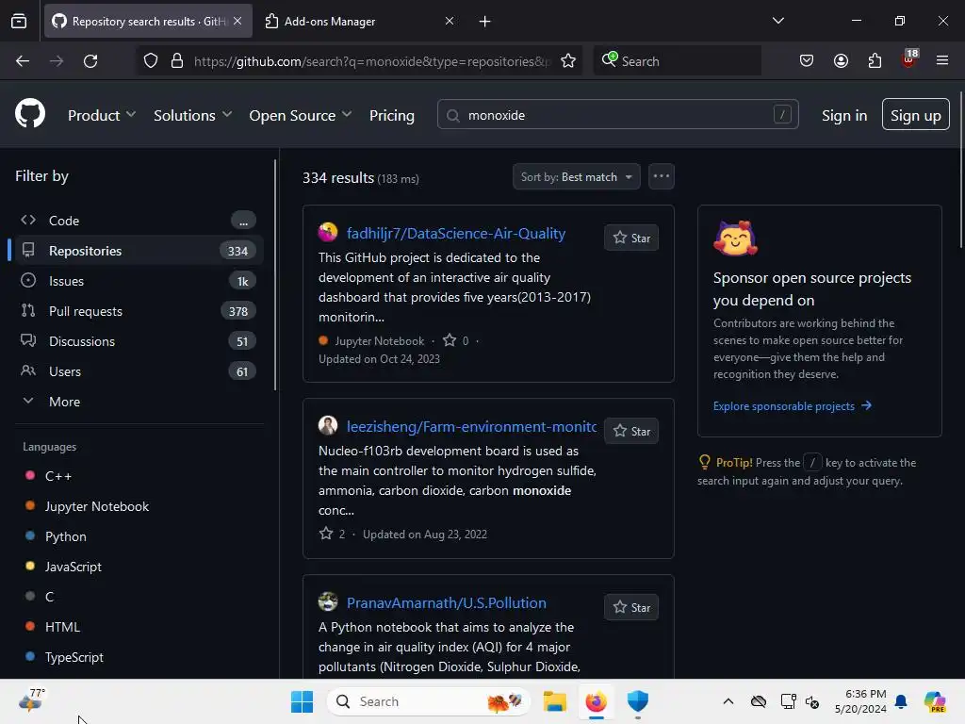
Task: Bookmark page with star icon in address bar
Action: [x=568, y=61]
